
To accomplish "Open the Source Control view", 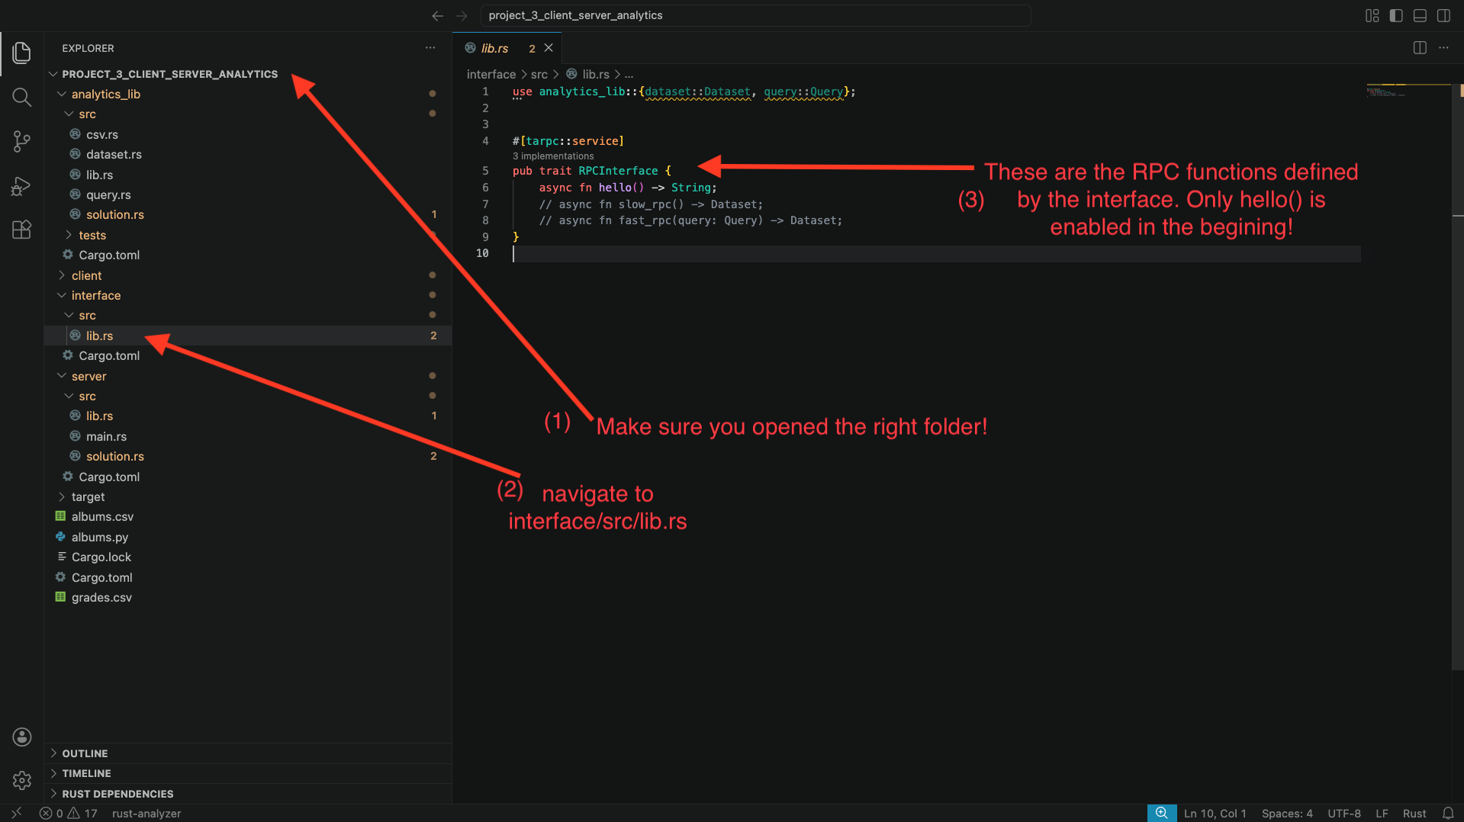I will [21, 141].
